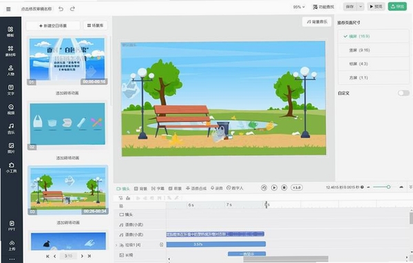Open the 上传 upload panel
The height and width of the screenshot is (263, 413).
[x=12, y=245]
